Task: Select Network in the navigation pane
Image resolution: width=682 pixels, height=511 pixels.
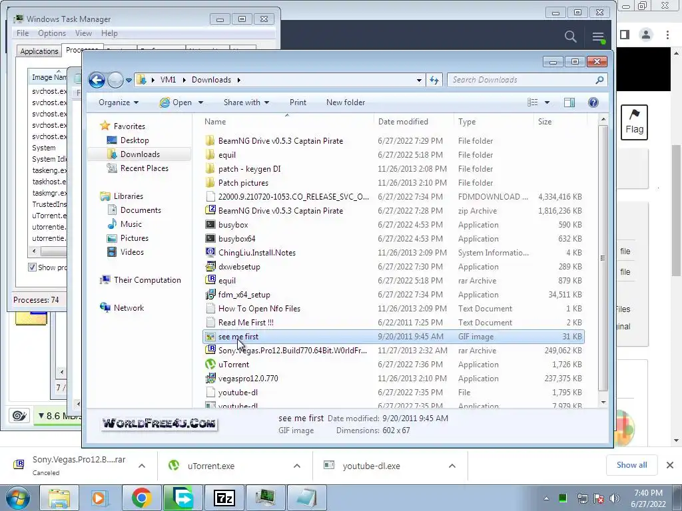Action: pyautogui.click(x=129, y=308)
